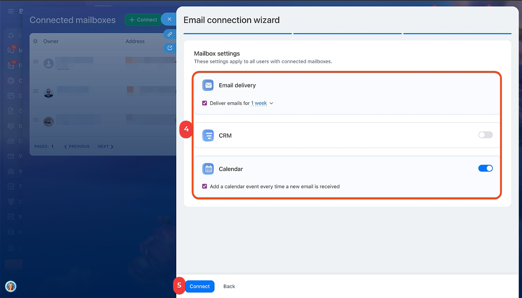Go to the NEXT page of mailboxes
Screen dimensions: 522x298
click(x=105, y=146)
